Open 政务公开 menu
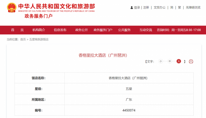Image resolution: width=206 pixels, height=118 pixels. [81, 30]
